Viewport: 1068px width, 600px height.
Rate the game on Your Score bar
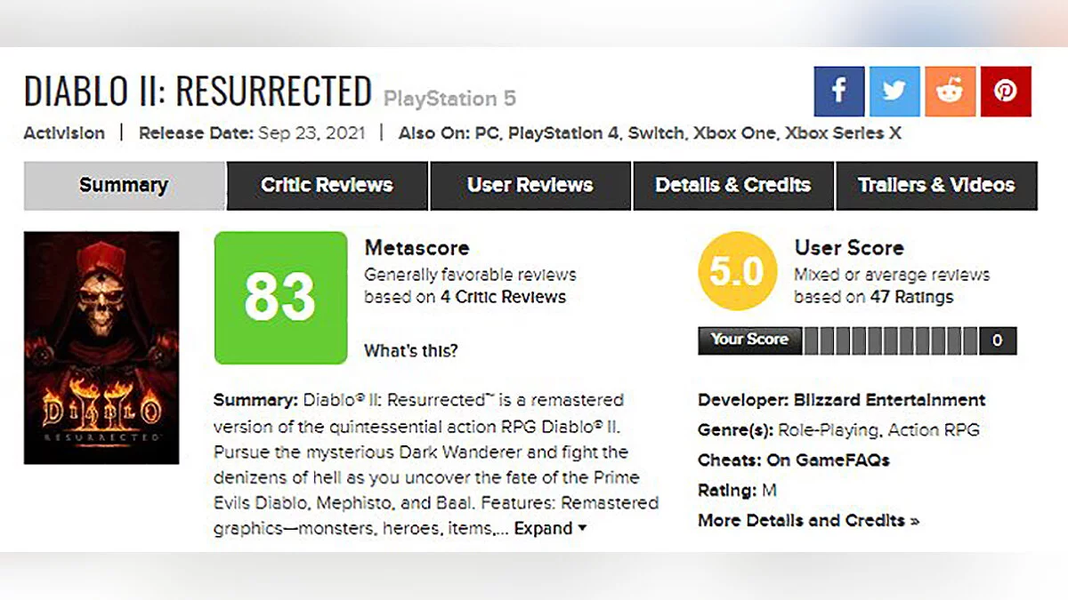pyautogui.click(x=890, y=340)
